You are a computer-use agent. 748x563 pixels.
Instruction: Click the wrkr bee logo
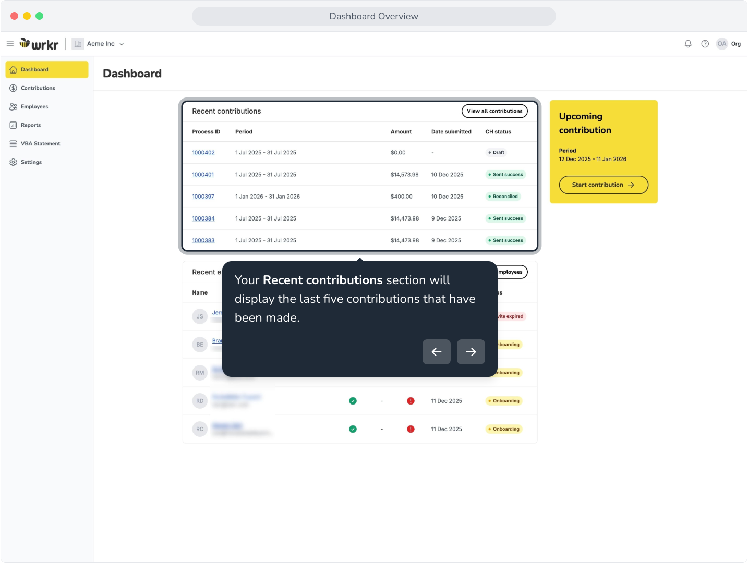tap(39, 44)
